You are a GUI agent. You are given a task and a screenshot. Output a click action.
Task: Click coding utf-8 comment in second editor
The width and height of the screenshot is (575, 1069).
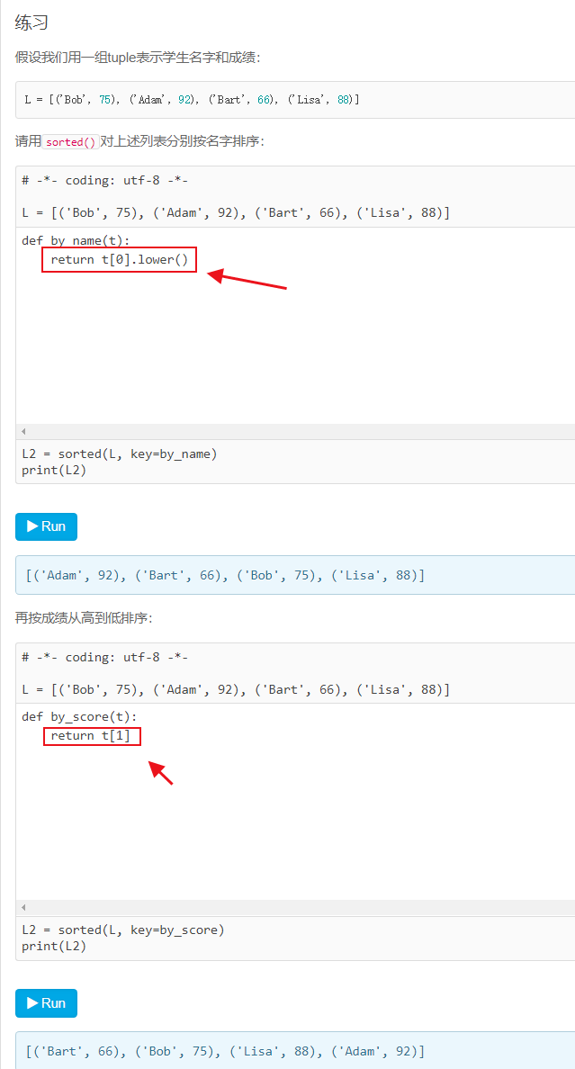[105, 657]
